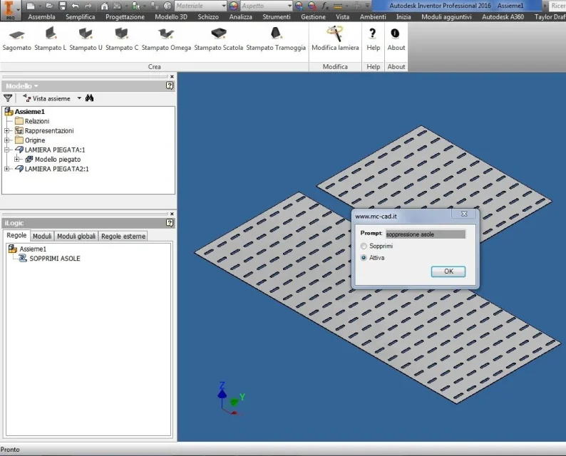Click the filter funnel icon in browser

point(8,98)
